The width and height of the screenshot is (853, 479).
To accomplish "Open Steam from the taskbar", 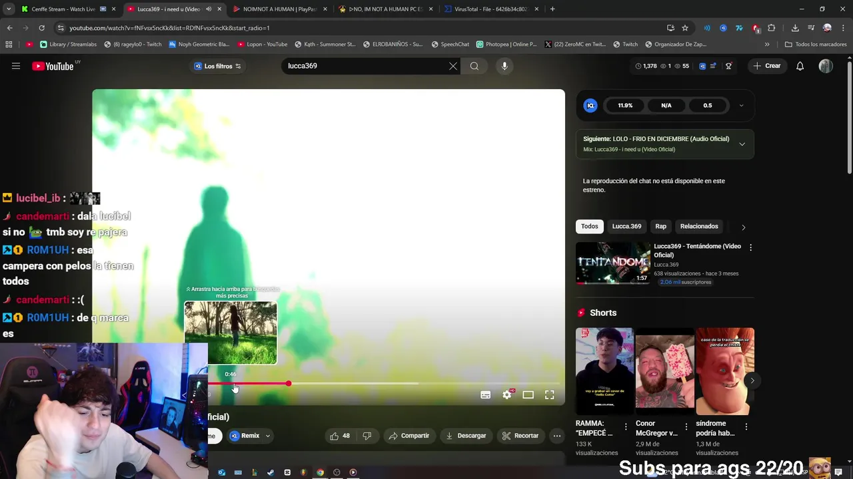I will point(271,472).
